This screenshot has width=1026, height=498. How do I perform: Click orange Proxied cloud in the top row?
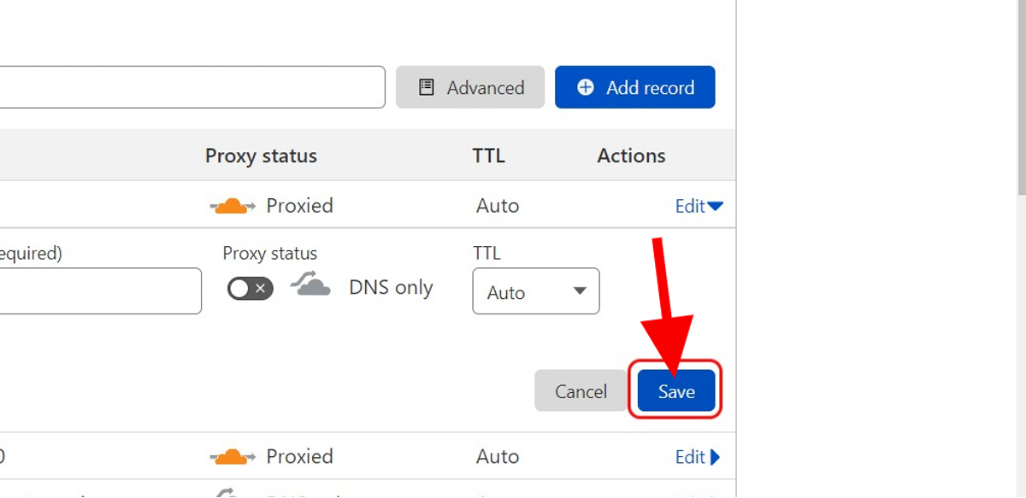coord(232,206)
